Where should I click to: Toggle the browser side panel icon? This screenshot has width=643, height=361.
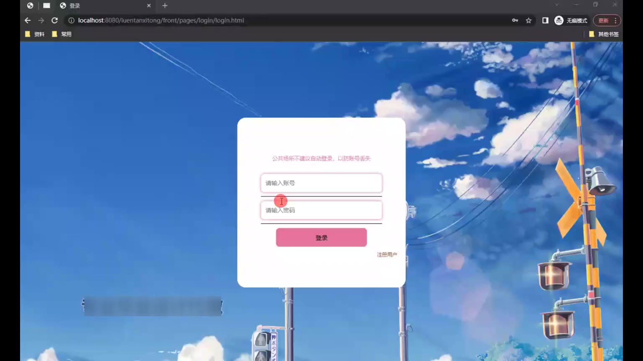pyautogui.click(x=545, y=20)
